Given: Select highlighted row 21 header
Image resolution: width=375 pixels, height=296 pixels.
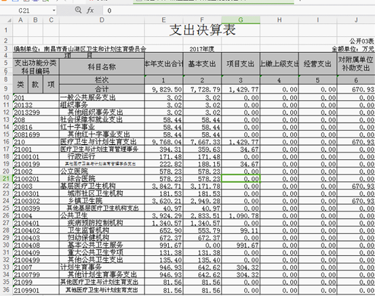Looking at the screenshot, I should [6, 178].
